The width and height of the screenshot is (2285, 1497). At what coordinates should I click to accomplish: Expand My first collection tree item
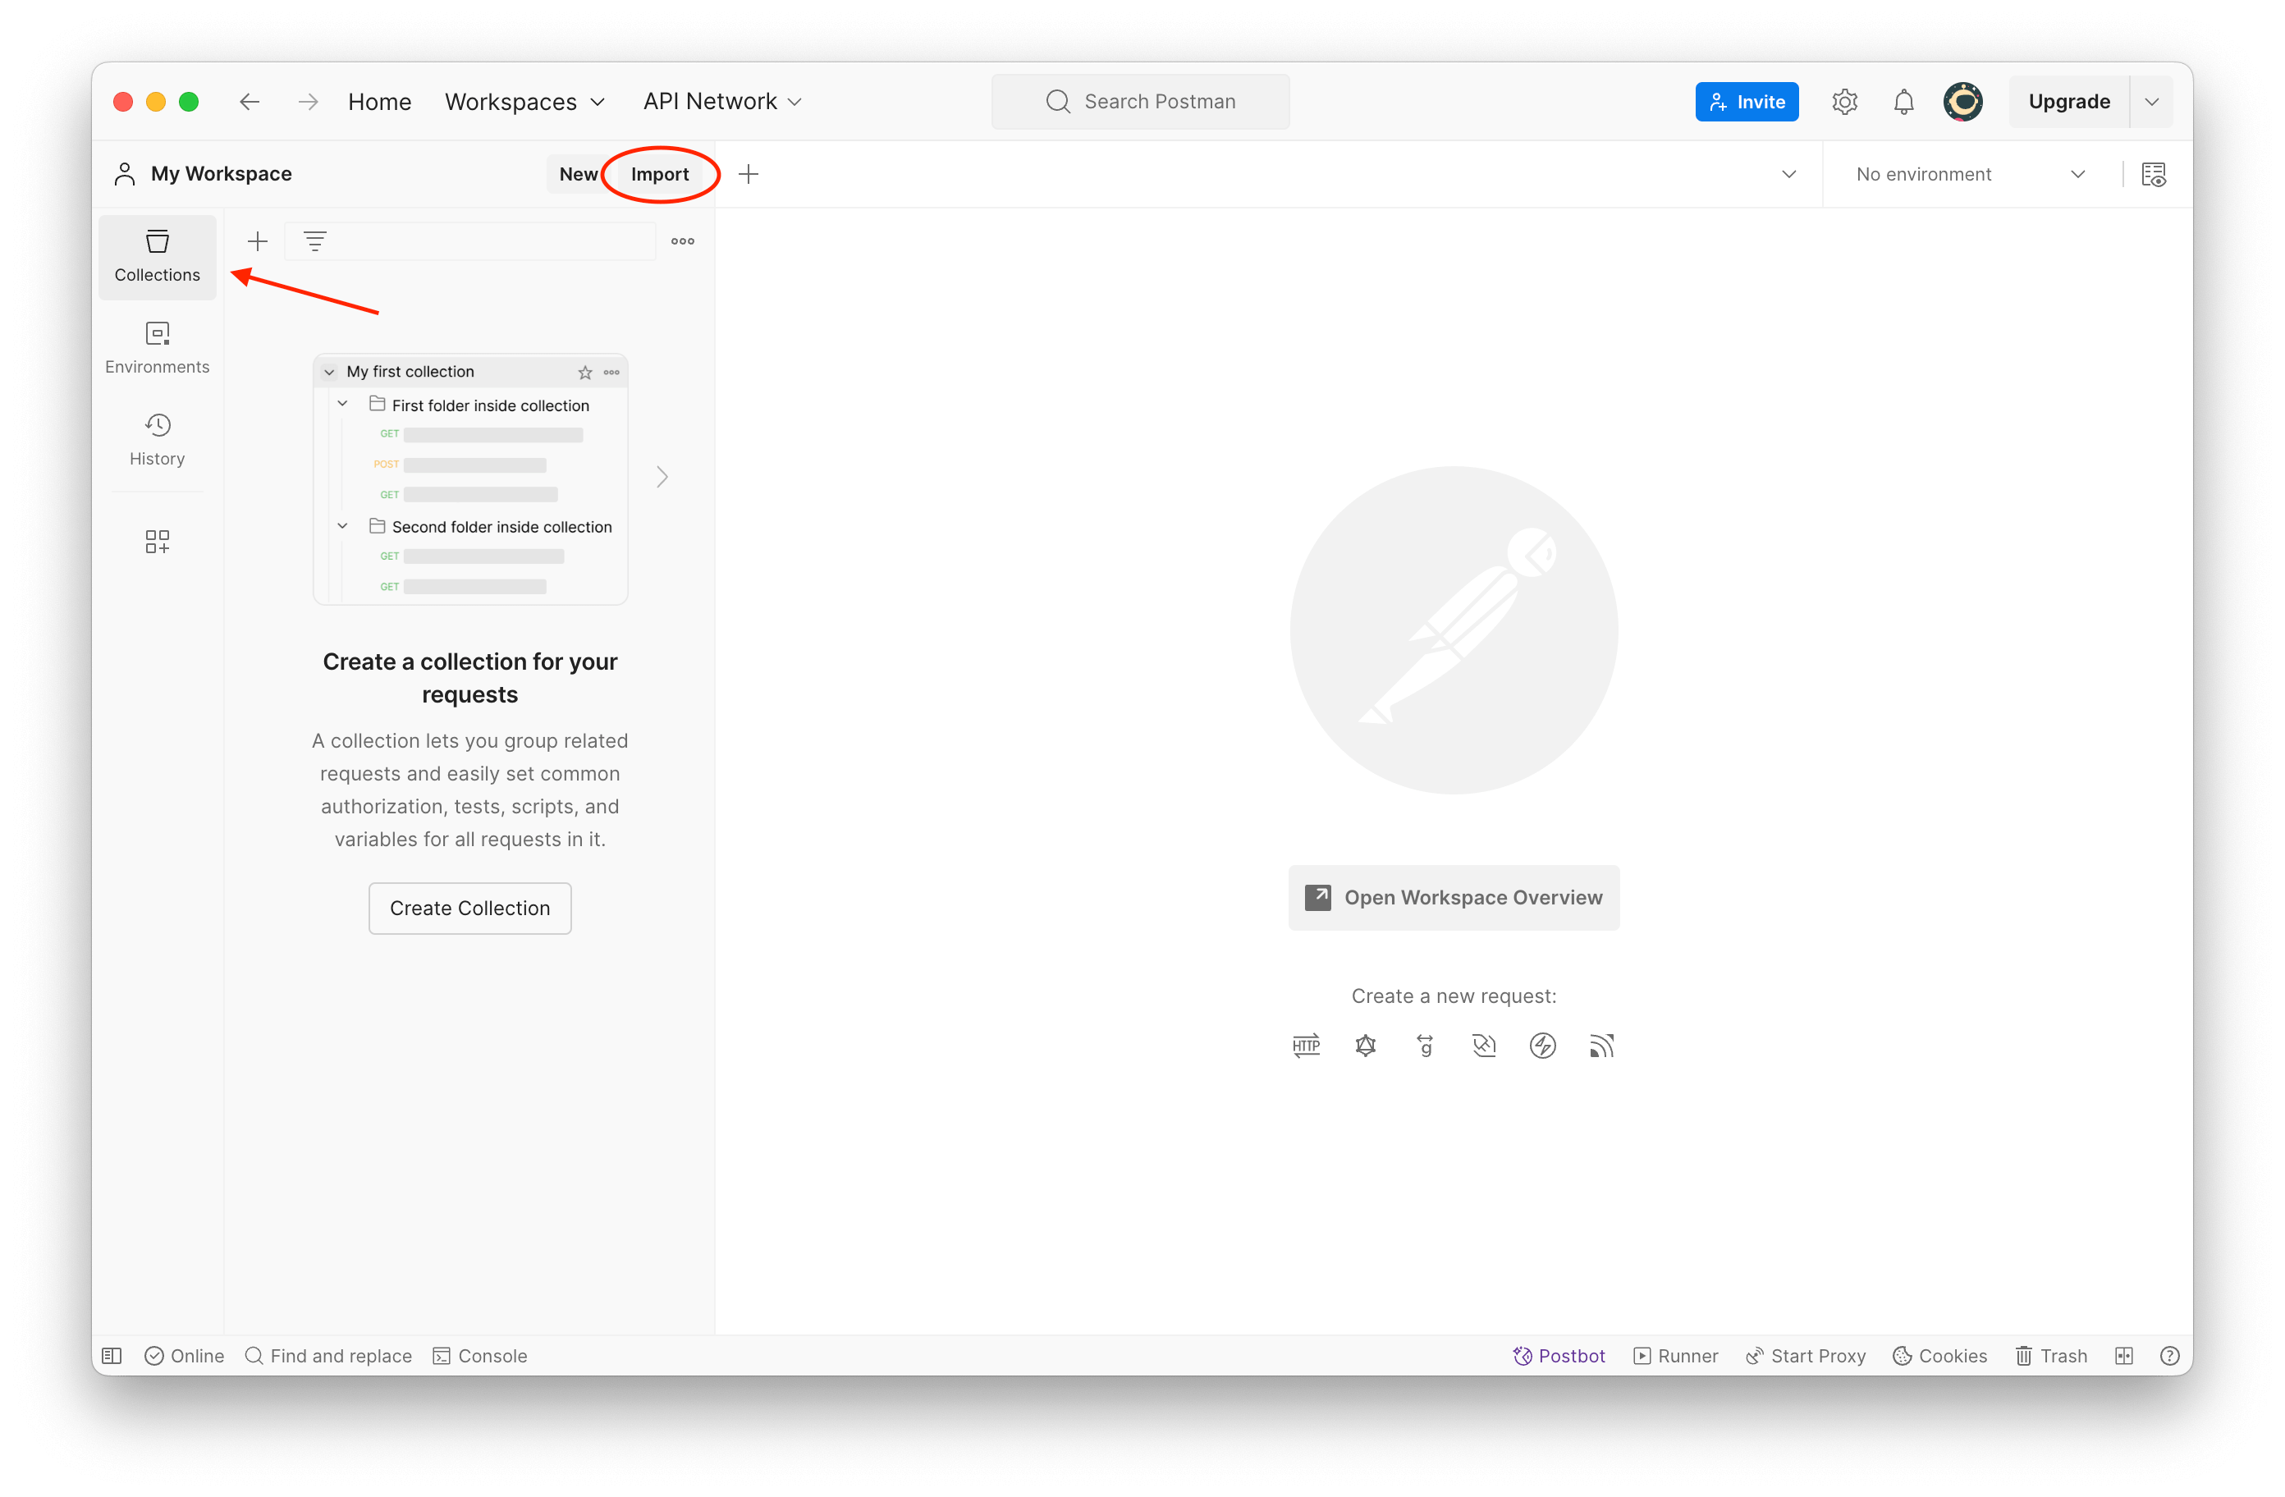pos(329,373)
